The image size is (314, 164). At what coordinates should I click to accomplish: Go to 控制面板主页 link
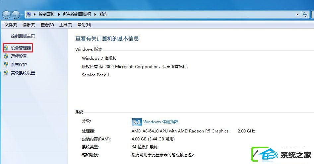[23, 36]
